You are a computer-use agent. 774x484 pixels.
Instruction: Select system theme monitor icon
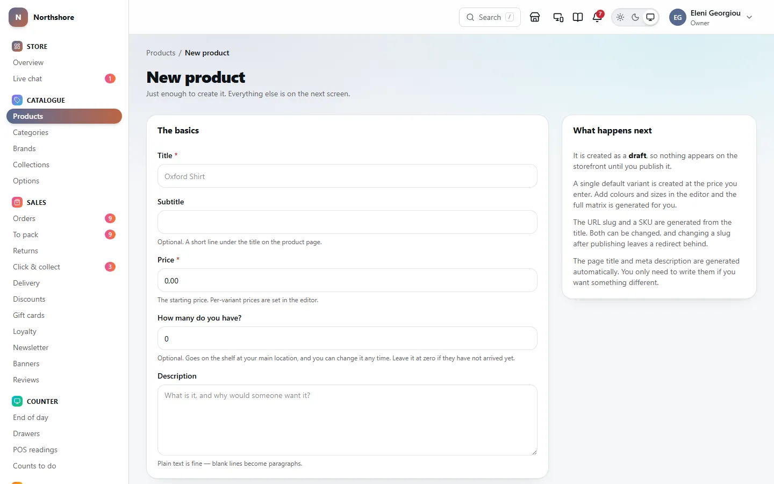[x=650, y=17]
